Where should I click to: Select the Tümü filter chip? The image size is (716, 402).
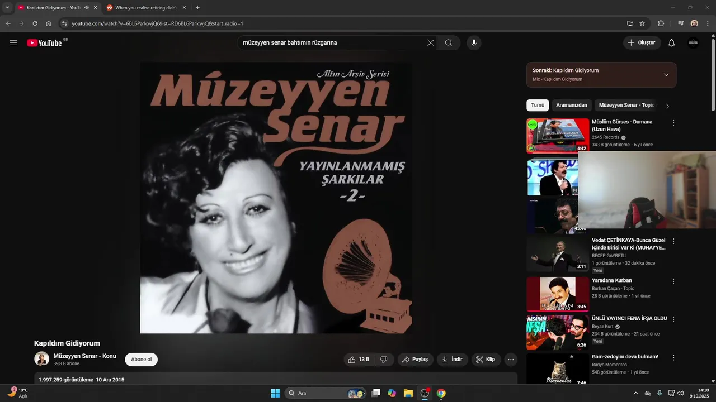(x=538, y=106)
